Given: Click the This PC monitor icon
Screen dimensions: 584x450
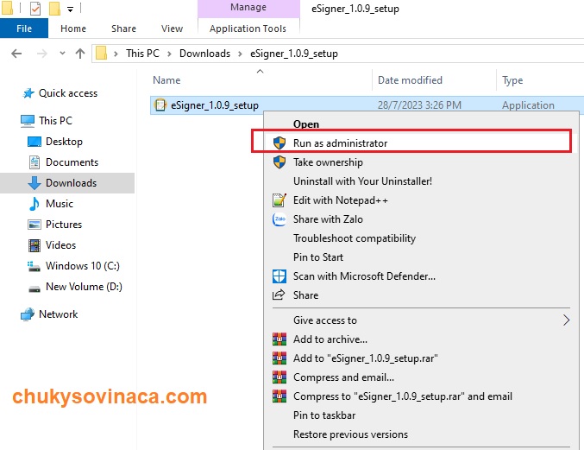Looking at the screenshot, I should 28,121.
